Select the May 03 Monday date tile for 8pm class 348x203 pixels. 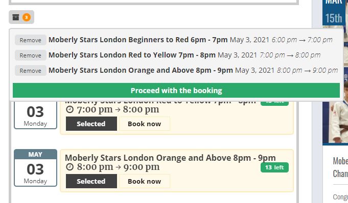click(35, 168)
